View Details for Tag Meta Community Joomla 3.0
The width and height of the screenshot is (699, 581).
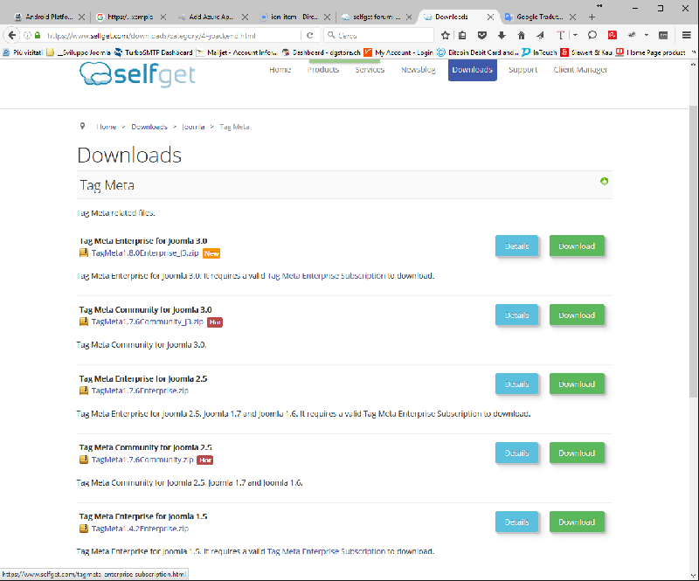(516, 315)
